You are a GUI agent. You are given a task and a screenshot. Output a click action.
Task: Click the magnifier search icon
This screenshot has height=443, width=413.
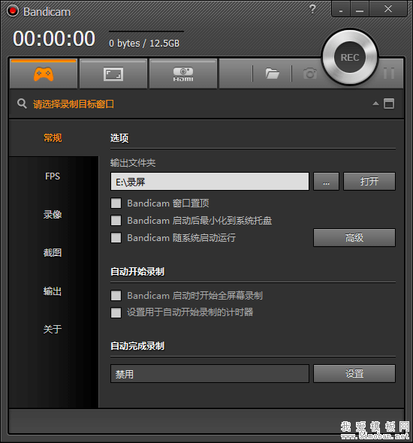pos(22,104)
